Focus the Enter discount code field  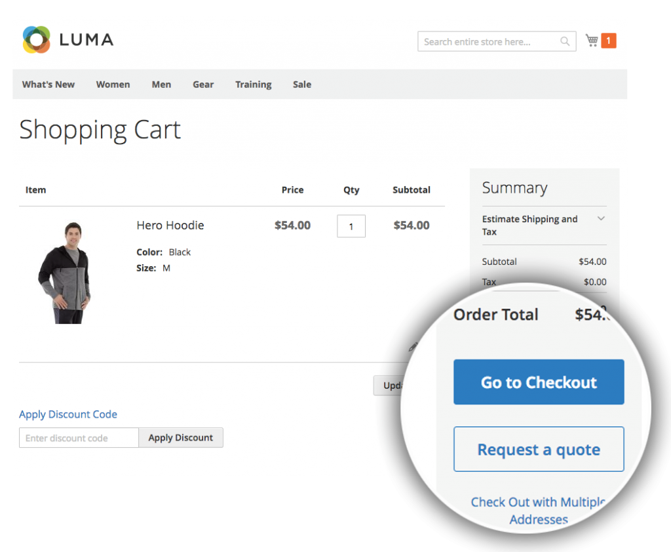[79, 438]
